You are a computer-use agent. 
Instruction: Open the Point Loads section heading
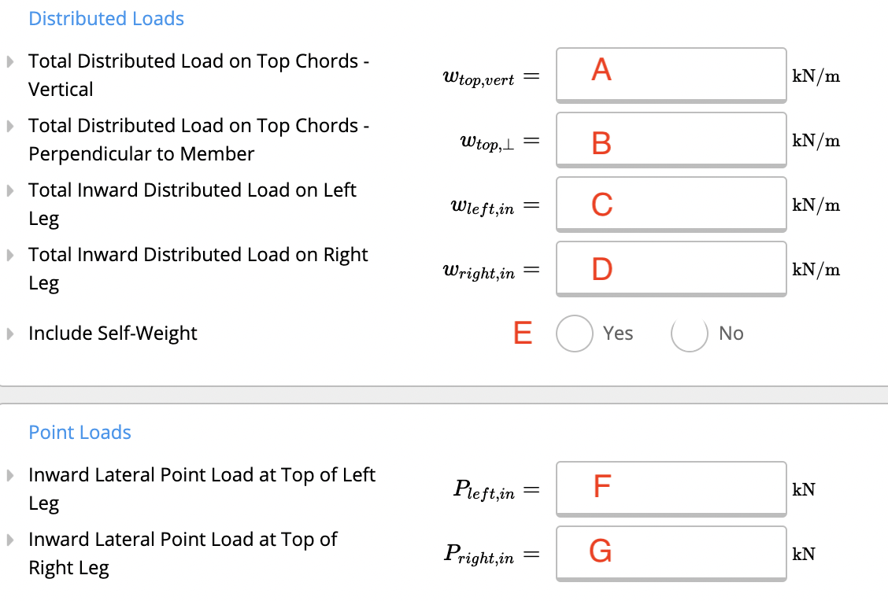click(80, 433)
